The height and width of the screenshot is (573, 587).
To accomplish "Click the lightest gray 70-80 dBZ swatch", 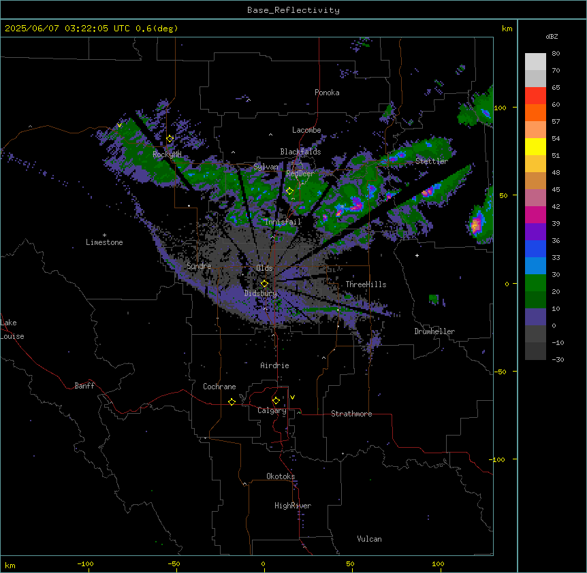I will pos(535,62).
